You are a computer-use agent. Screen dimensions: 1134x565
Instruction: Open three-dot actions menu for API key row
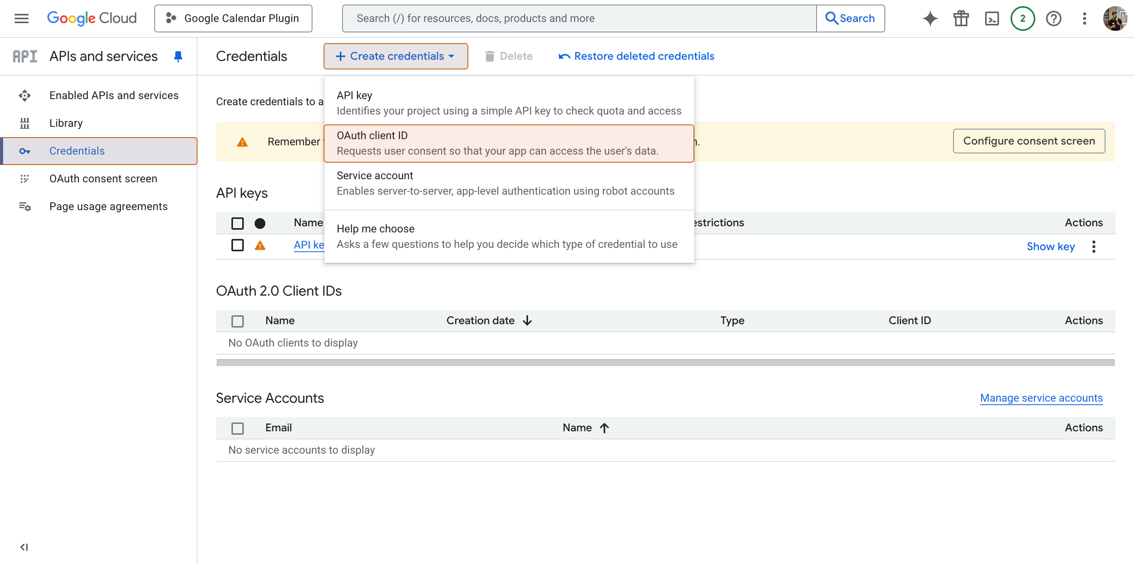pos(1093,246)
